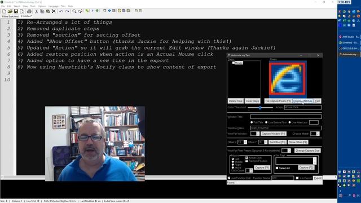Click the Display Matches button
This screenshot has height=203, width=361.
pyautogui.click(x=303, y=101)
